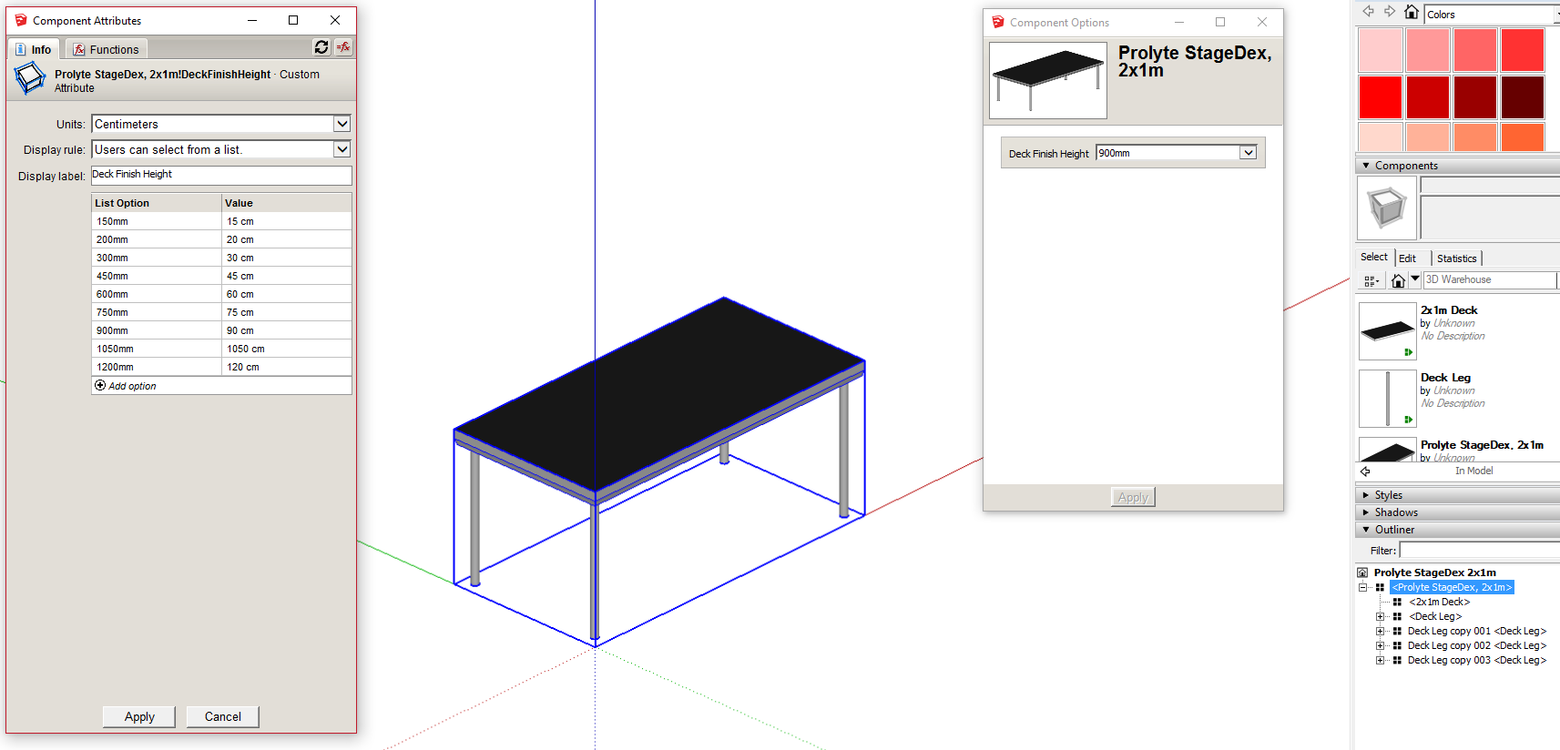Viewport: 1560px width, 750px height.
Task: Click the Display label input field
Action: coord(221,175)
